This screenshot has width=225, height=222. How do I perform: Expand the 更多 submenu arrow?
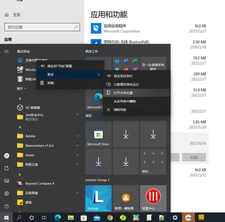(99, 75)
